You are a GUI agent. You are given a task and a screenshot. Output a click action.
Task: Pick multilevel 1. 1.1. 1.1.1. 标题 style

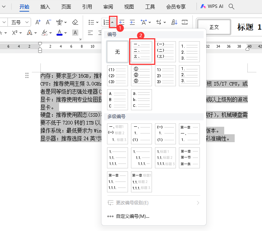point(165,158)
